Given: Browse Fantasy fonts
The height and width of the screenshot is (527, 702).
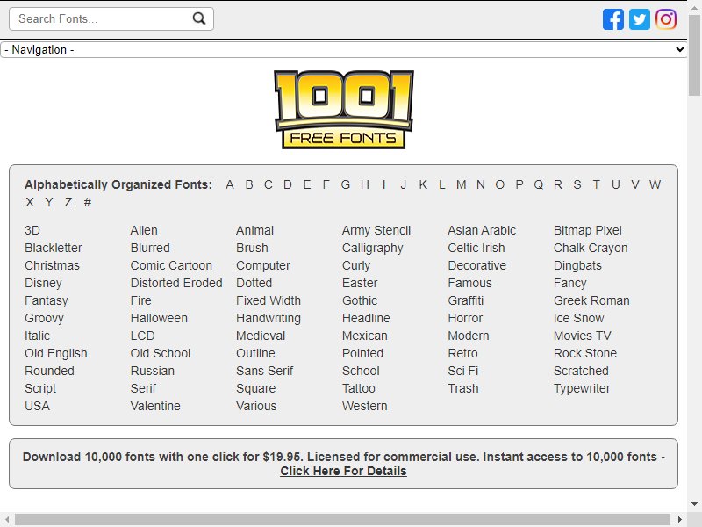Looking at the screenshot, I should tap(47, 300).
